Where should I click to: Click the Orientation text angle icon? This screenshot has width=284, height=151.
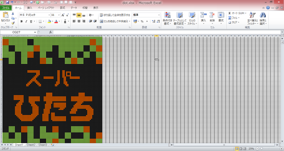[x=91, y=15]
